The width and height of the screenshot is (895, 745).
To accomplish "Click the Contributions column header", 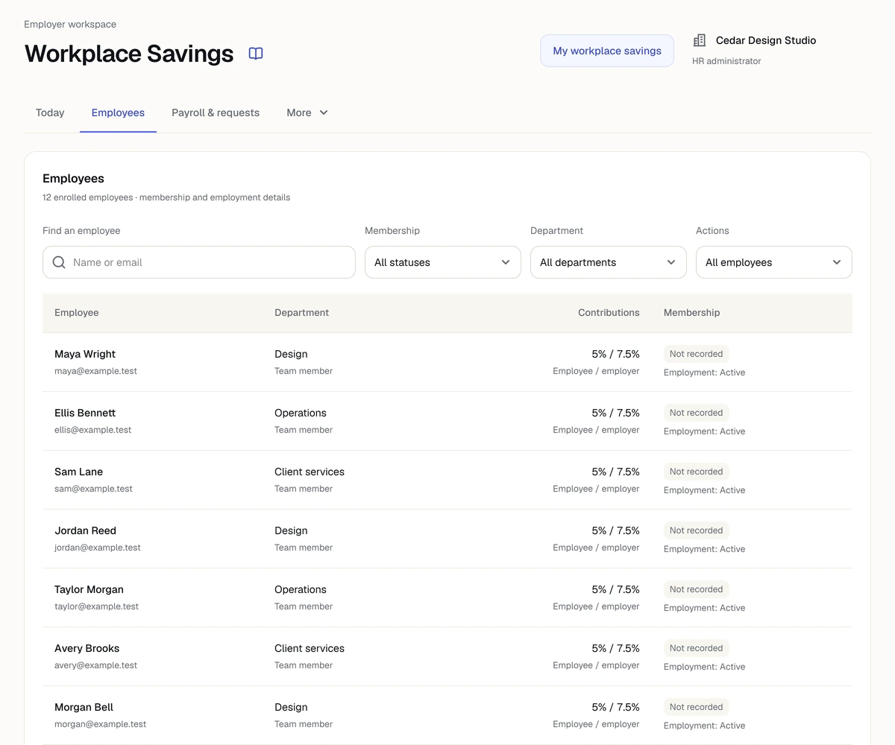I will pyautogui.click(x=609, y=313).
